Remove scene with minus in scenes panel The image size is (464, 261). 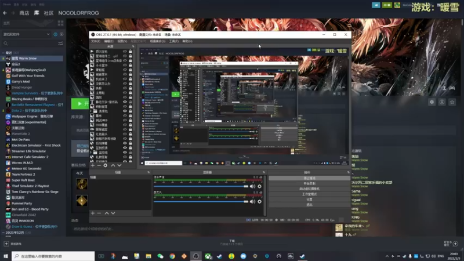click(x=99, y=213)
